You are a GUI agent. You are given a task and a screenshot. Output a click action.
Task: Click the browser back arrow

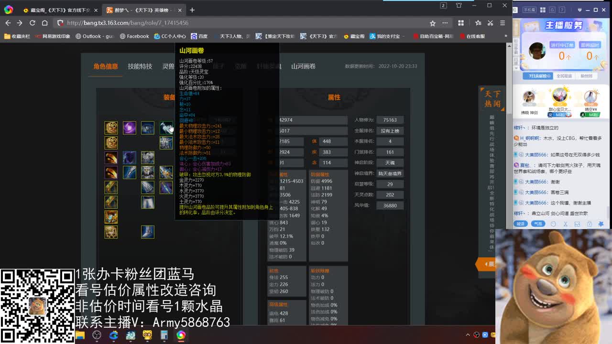point(8,22)
